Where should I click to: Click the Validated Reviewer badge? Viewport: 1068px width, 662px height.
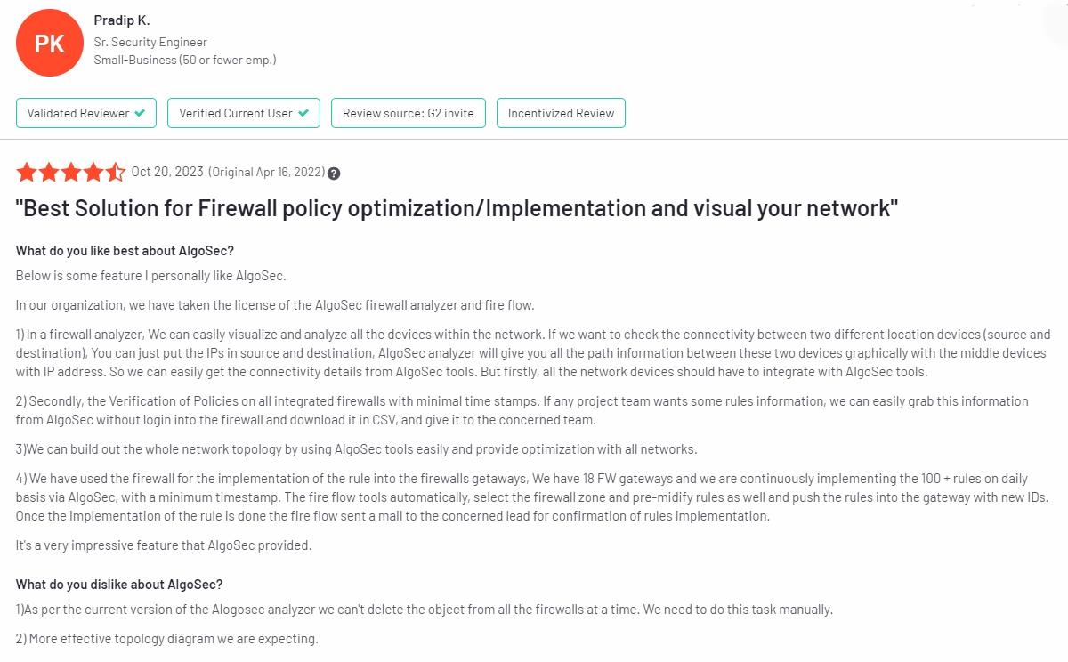86,113
